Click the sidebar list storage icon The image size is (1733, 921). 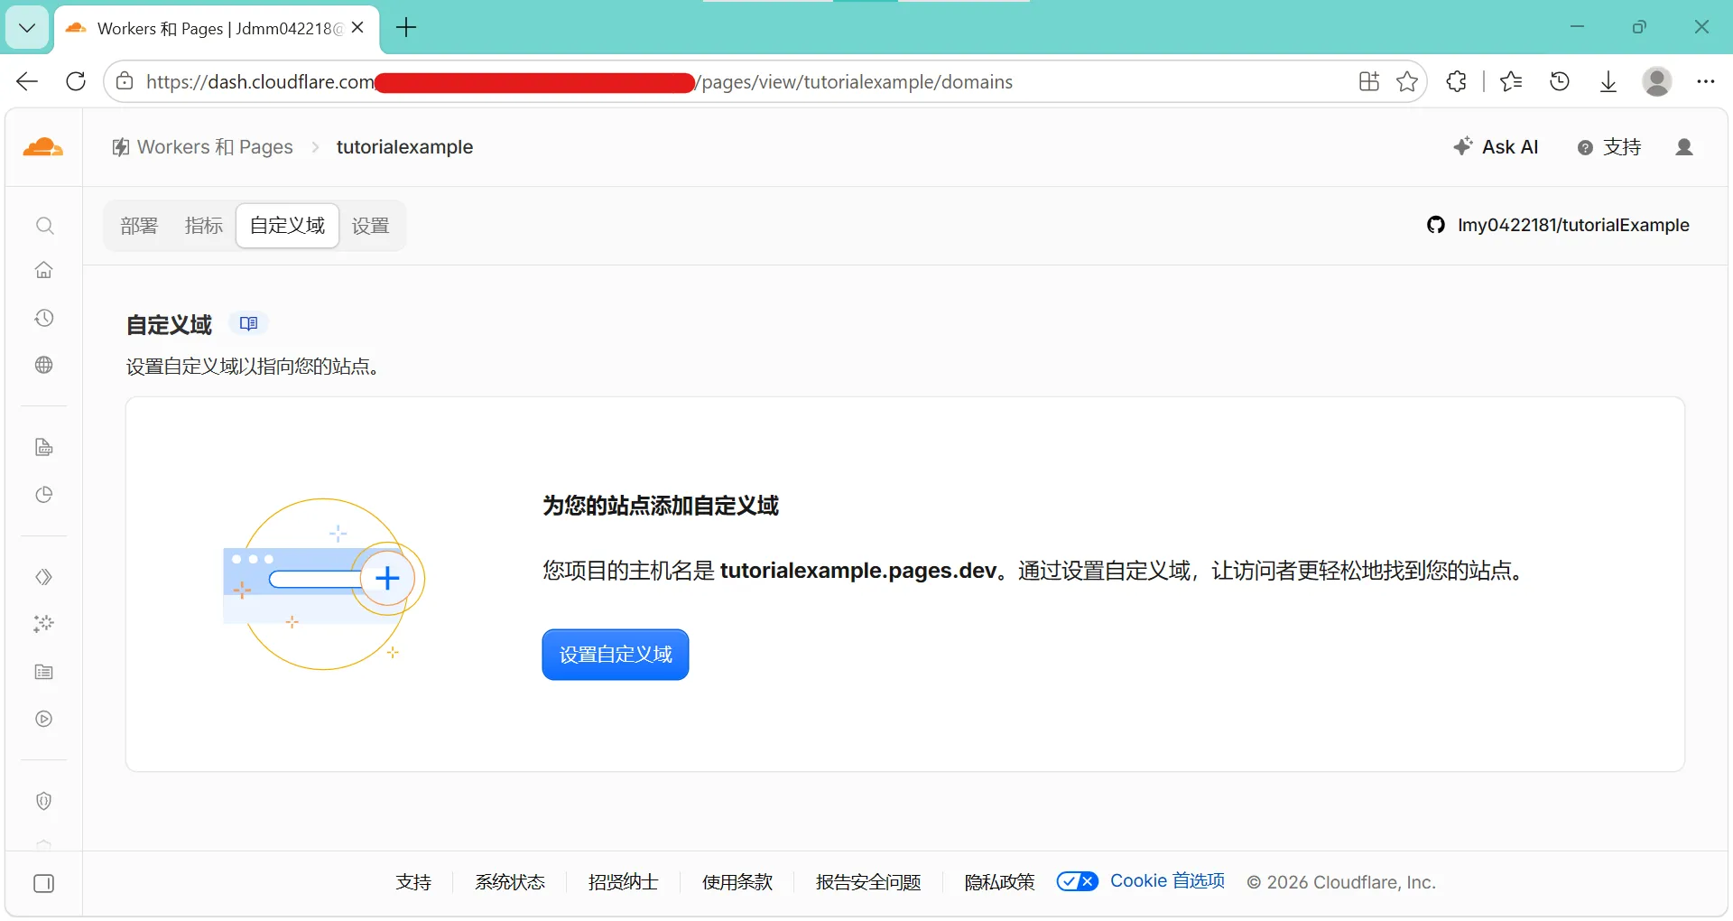click(x=44, y=672)
